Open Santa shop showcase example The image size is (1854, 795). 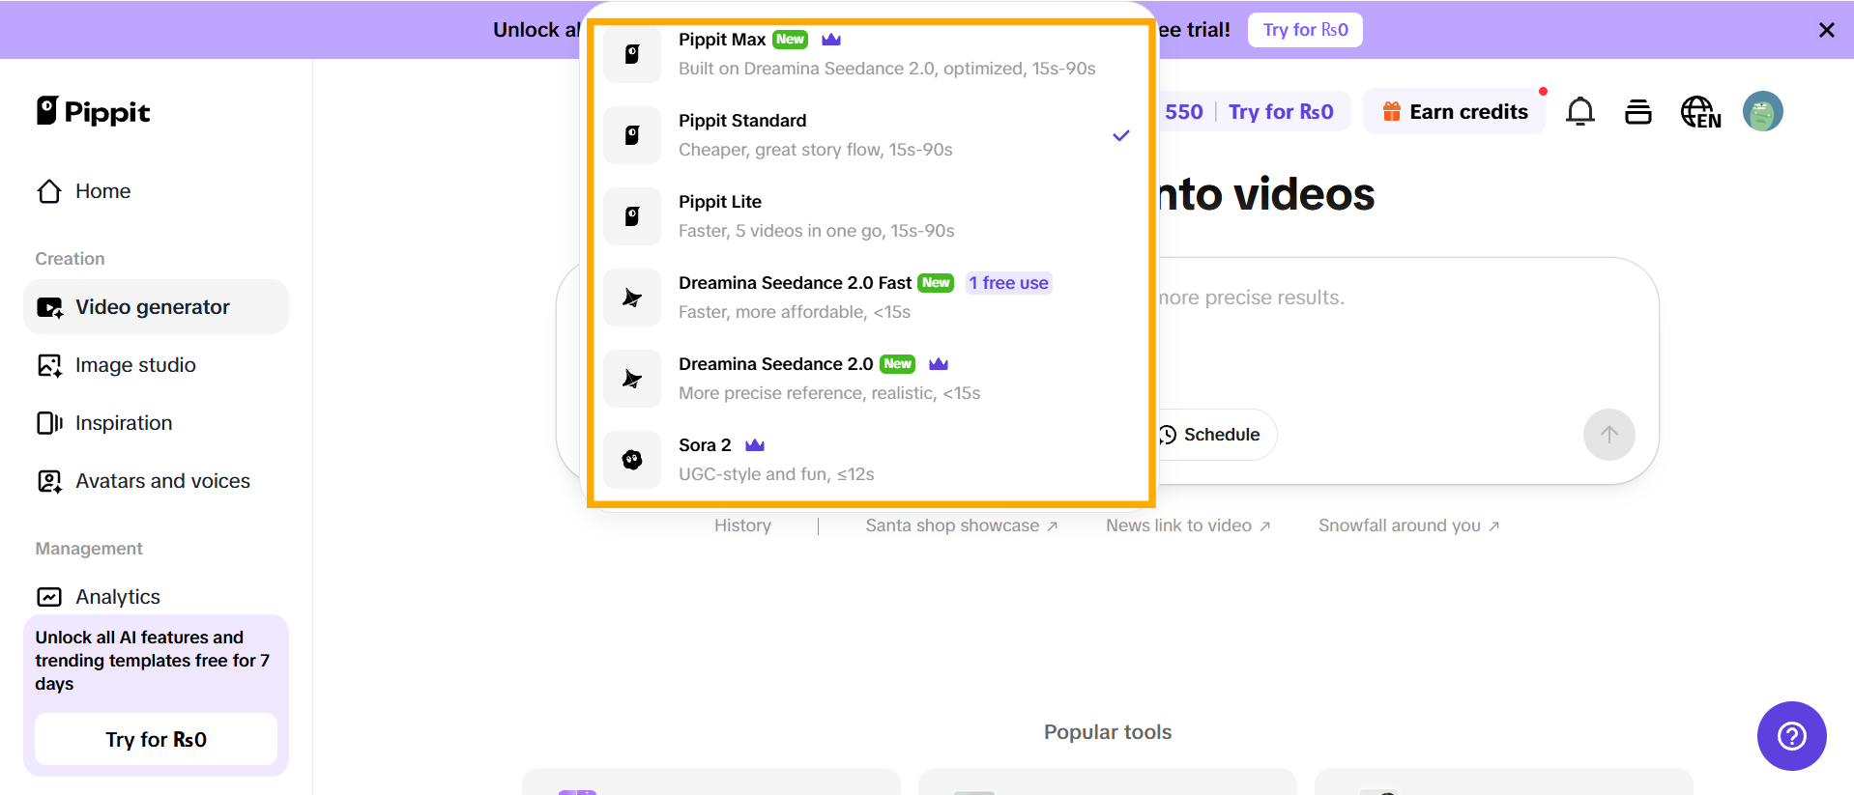click(x=962, y=525)
